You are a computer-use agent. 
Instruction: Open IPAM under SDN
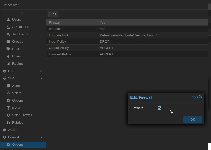pos(16,108)
